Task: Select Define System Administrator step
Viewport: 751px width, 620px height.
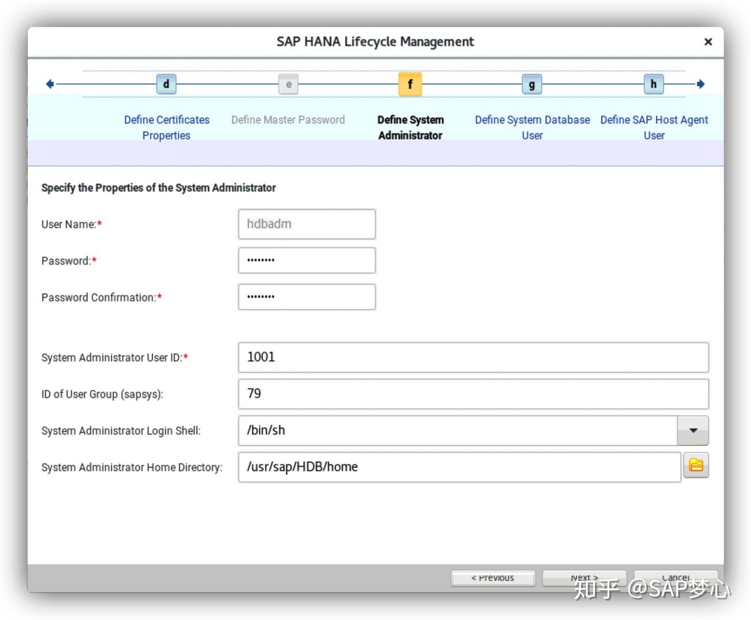Action: tap(410, 127)
